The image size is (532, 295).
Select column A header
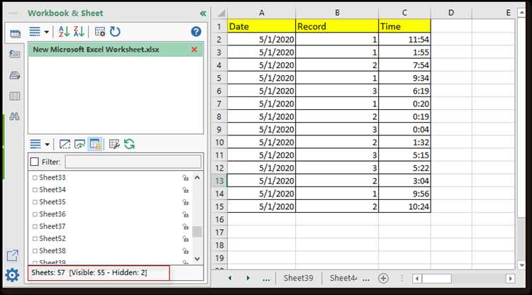(262, 13)
